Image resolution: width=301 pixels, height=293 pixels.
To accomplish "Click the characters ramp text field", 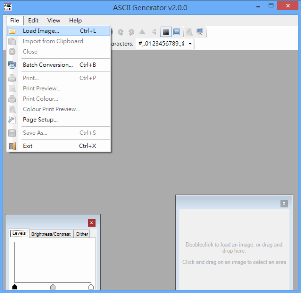I will (161, 44).
